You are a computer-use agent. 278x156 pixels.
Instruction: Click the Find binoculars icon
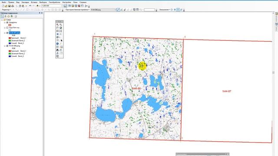(57, 50)
